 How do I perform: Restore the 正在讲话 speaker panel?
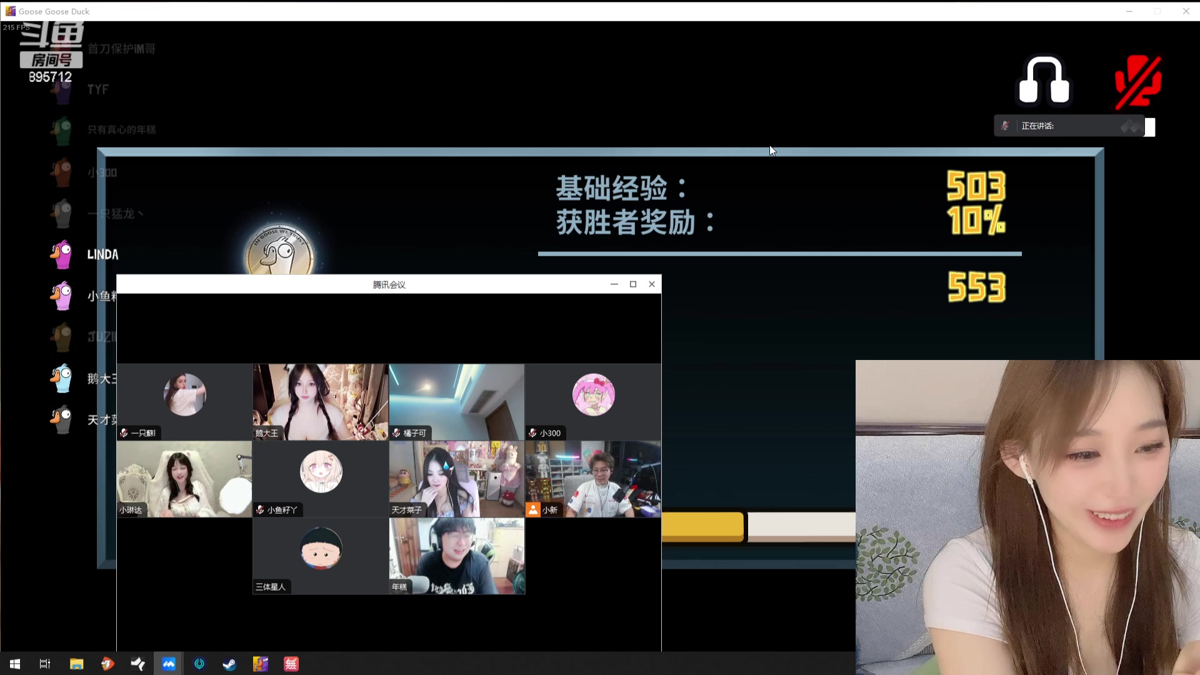(1150, 127)
